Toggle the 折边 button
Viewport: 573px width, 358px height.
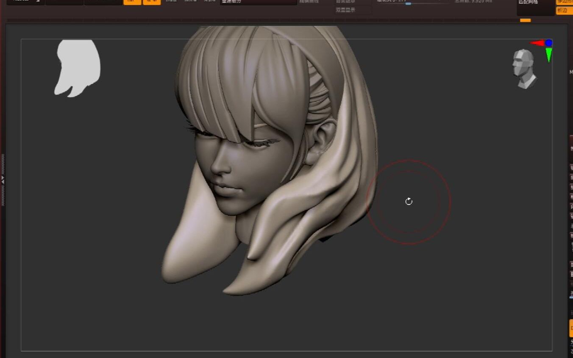click(565, 11)
